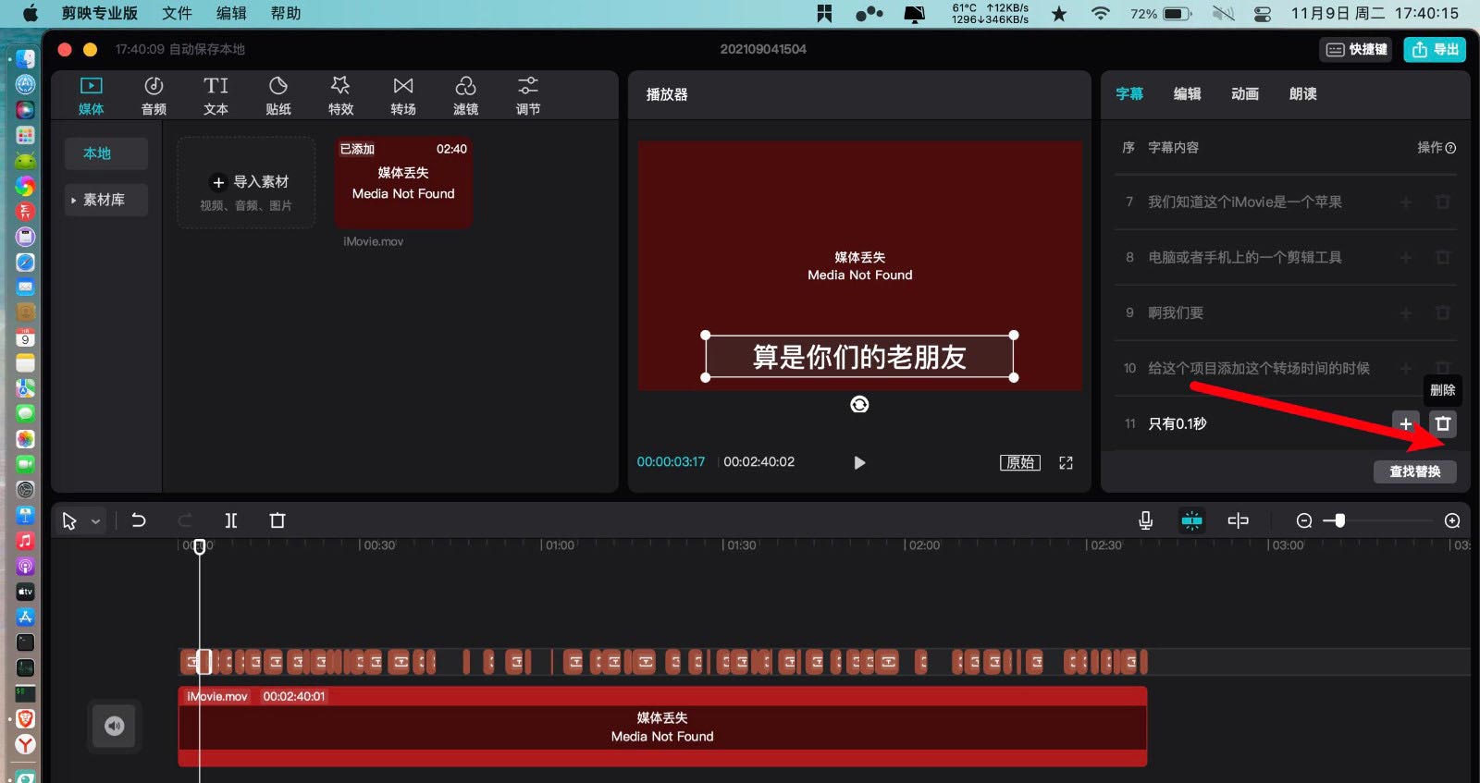Toggle the highlighted timeline snapping button

[x=1191, y=520]
